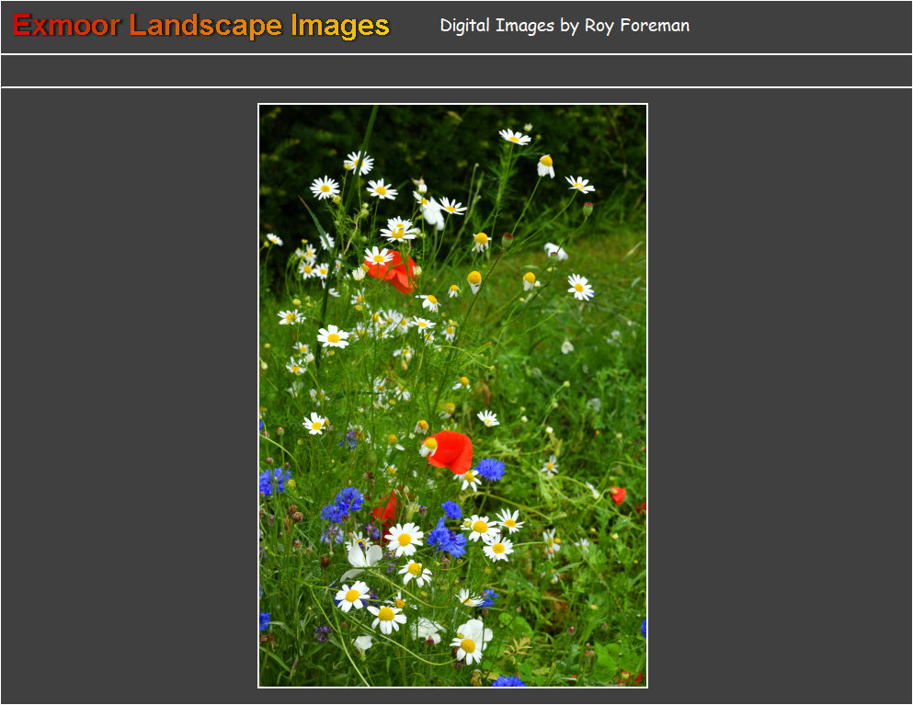913x705 pixels.
Task: Select the name "Roy Foreman" in header
Action: [x=636, y=26]
